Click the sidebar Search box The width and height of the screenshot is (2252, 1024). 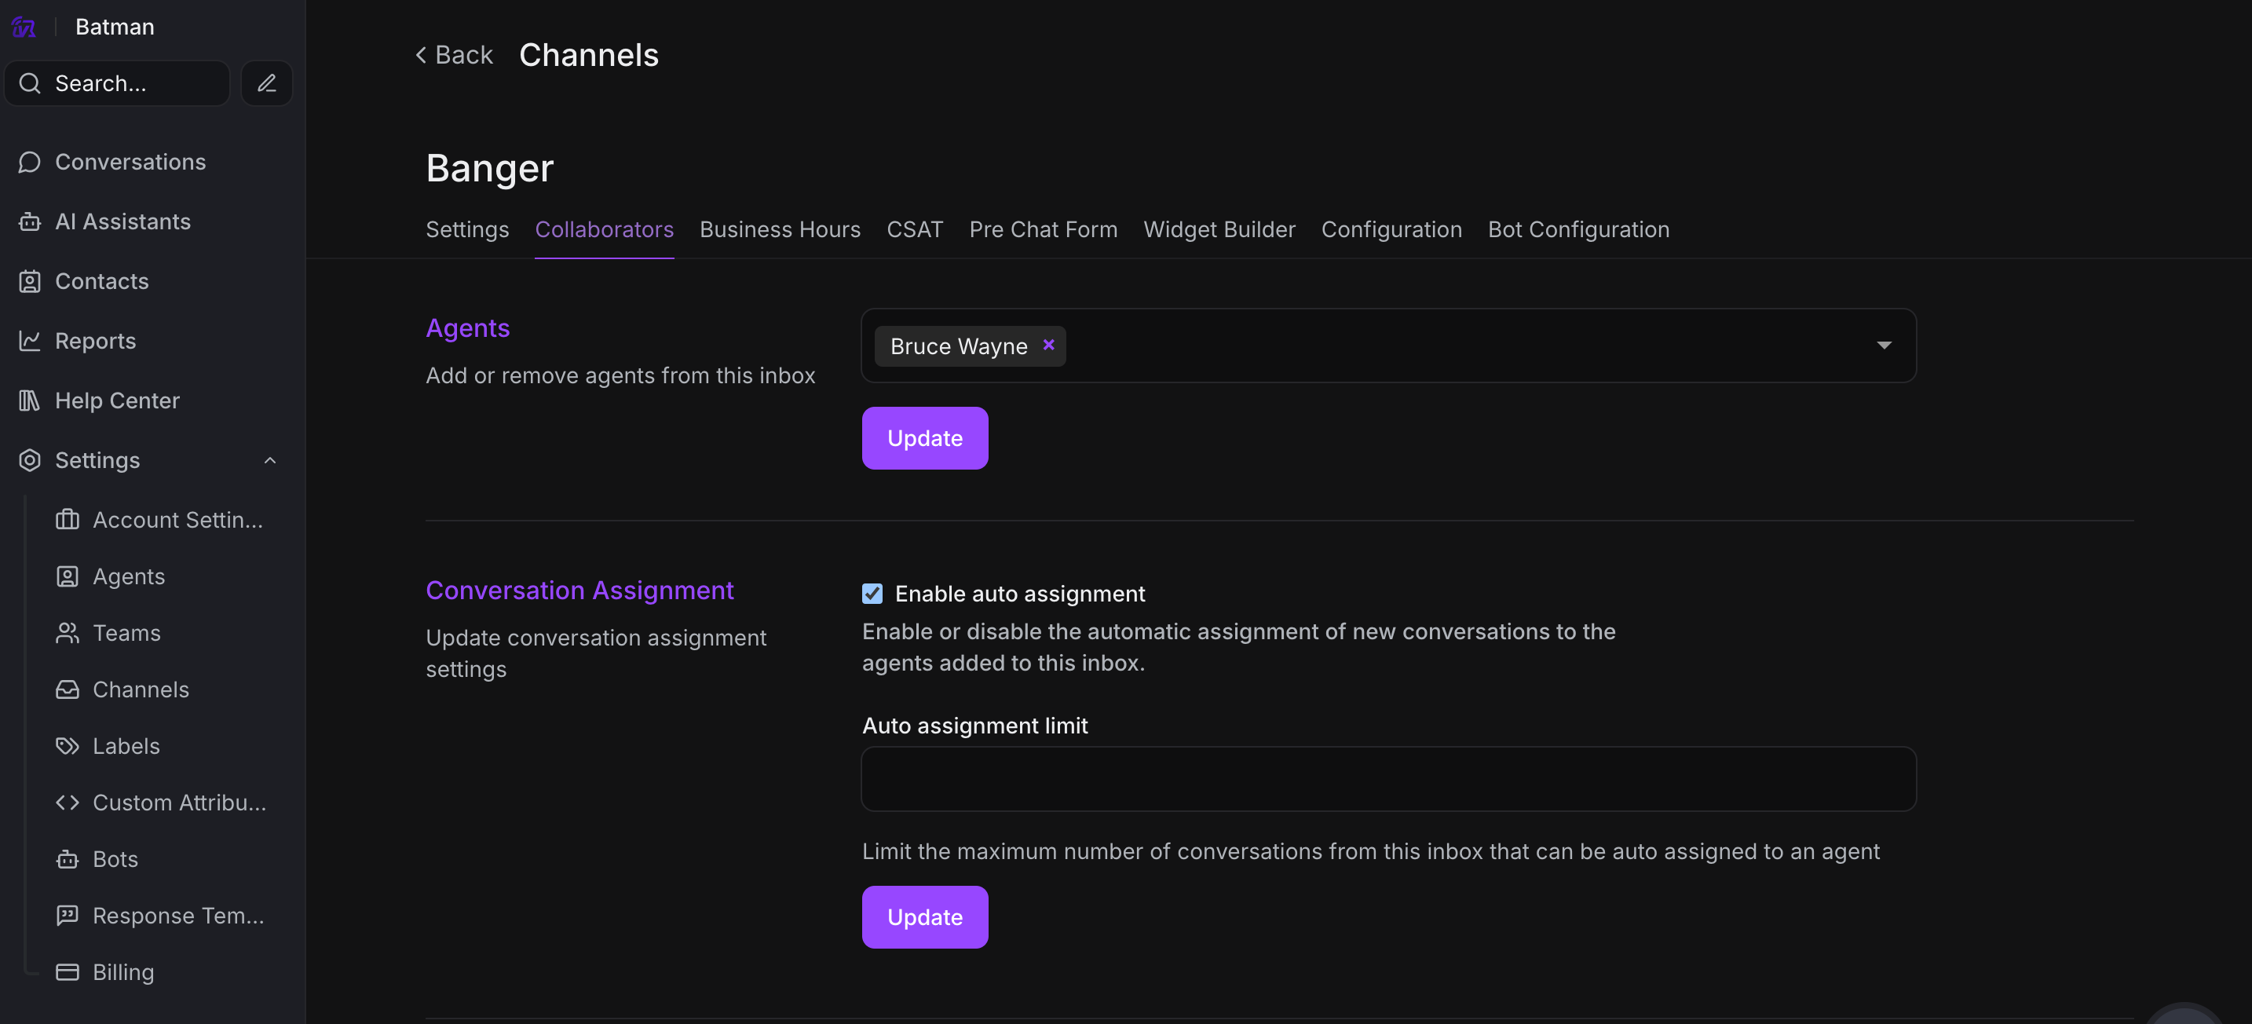(118, 83)
